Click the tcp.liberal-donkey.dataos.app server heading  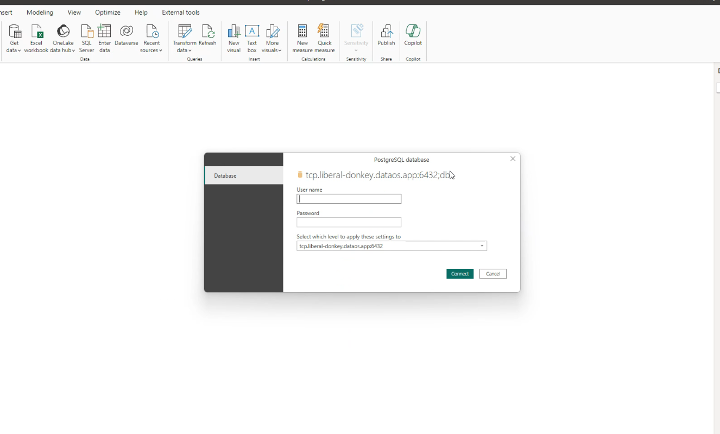(378, 175)
